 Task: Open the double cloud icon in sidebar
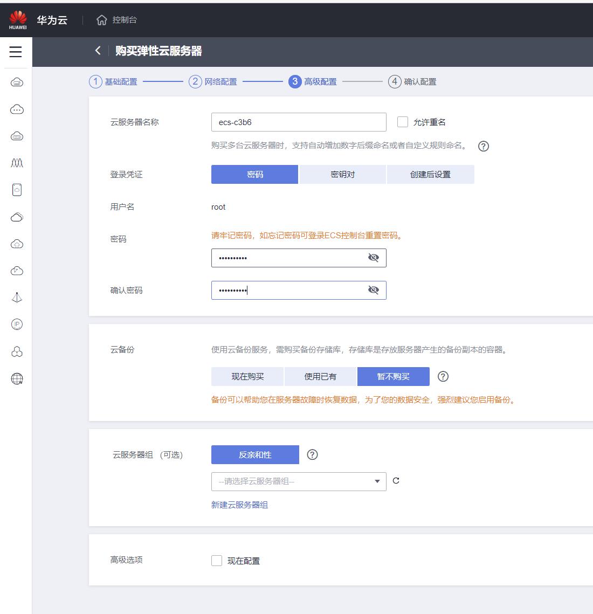coord(17,217)
